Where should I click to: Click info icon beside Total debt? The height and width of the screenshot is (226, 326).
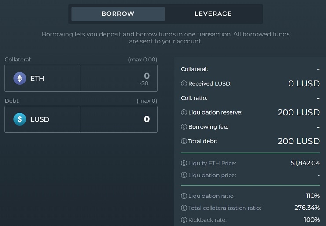184,141
